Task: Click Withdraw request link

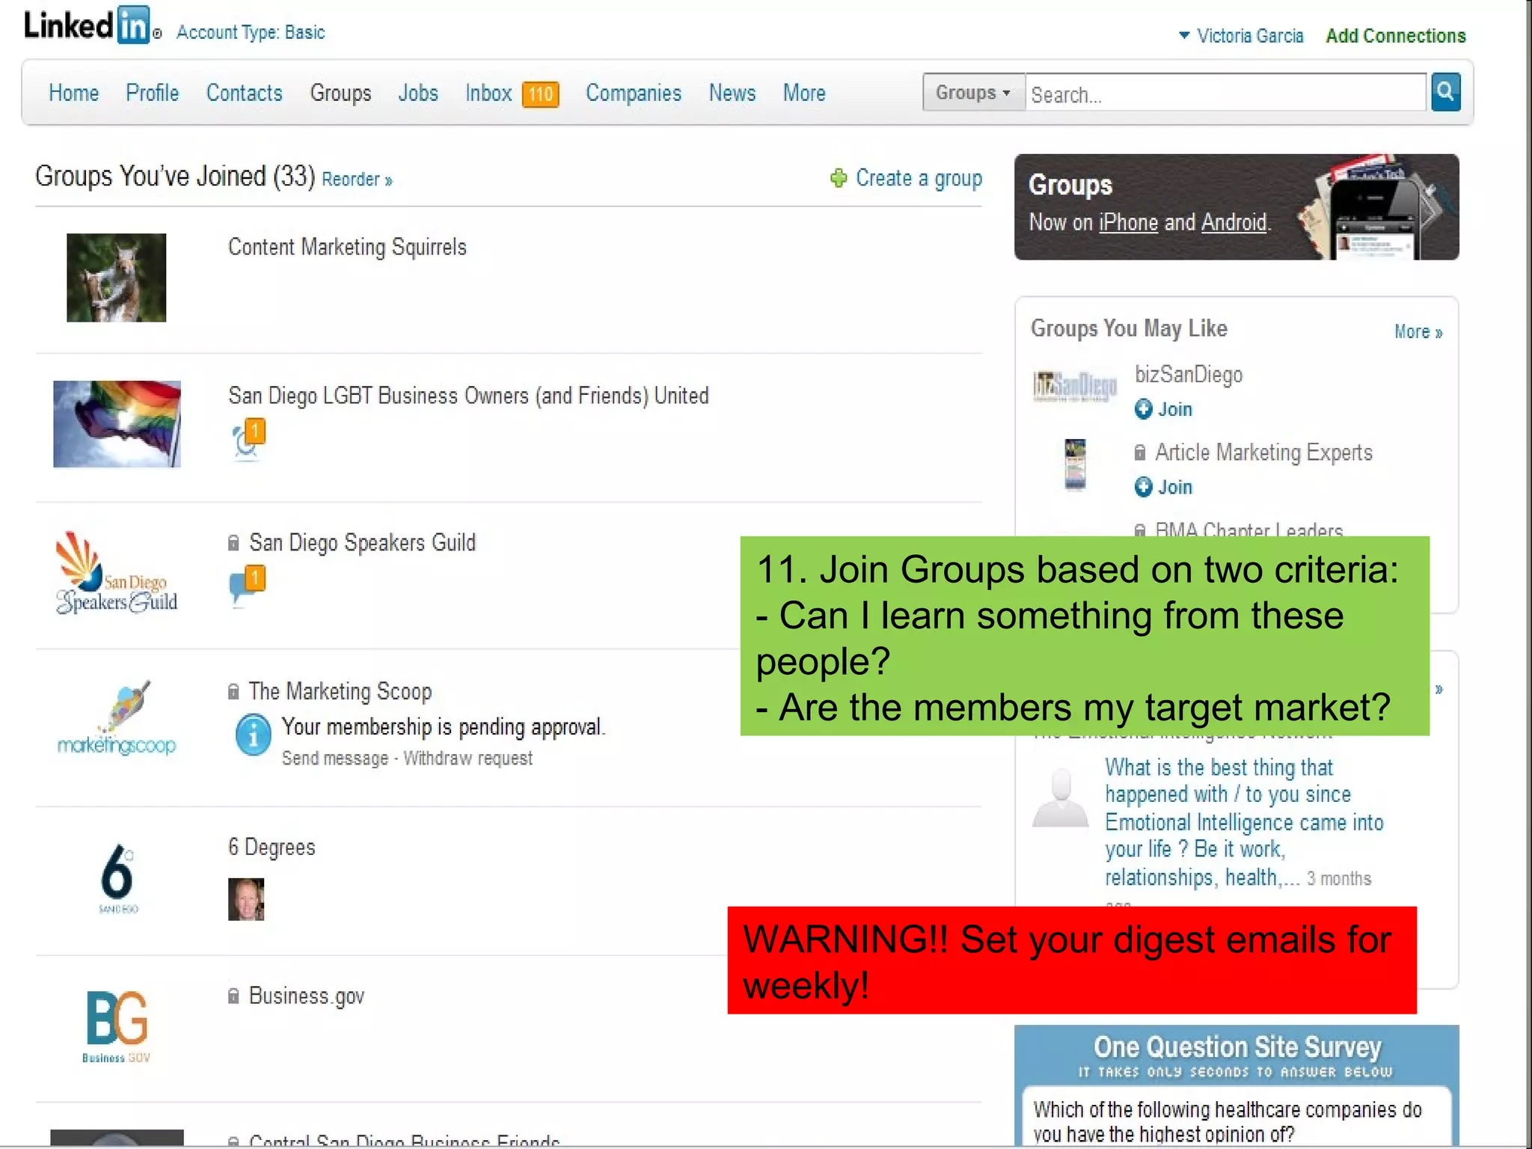Action: pos(468,759)
